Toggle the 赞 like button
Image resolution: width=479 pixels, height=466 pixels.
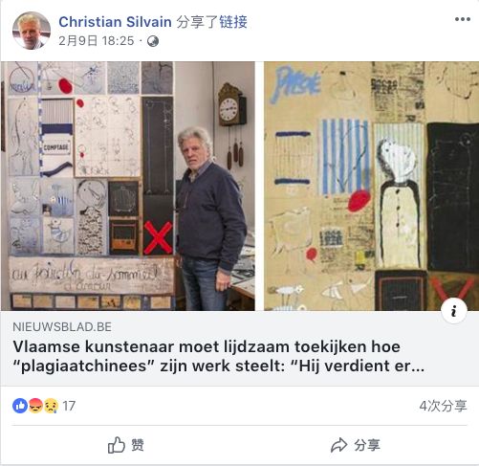tap(126, 445)
